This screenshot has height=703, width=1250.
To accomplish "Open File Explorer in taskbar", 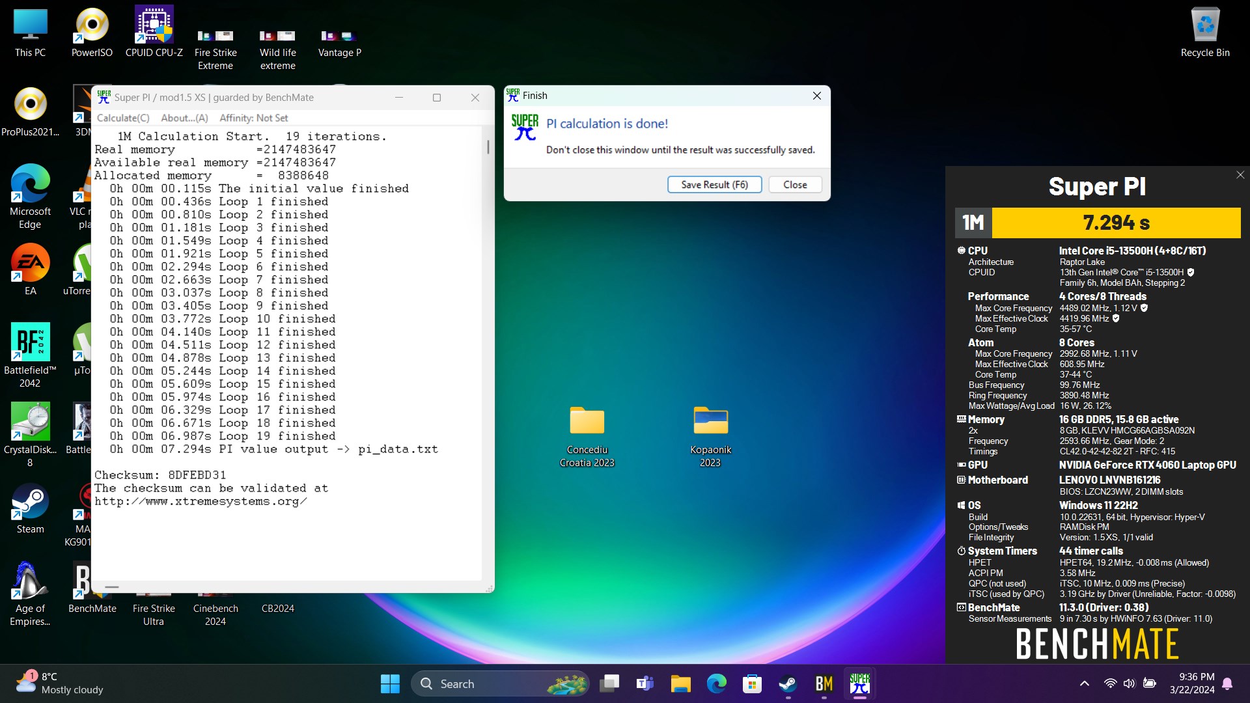I will [680, 683].
